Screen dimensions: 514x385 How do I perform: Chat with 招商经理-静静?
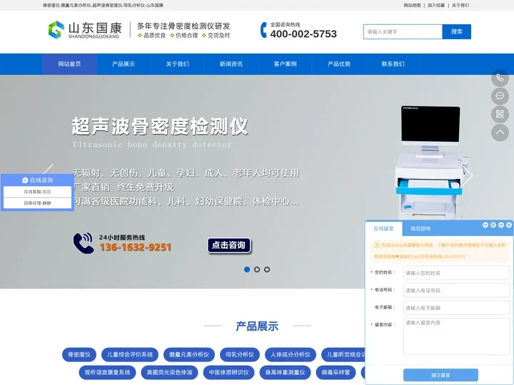pos(37,203)
